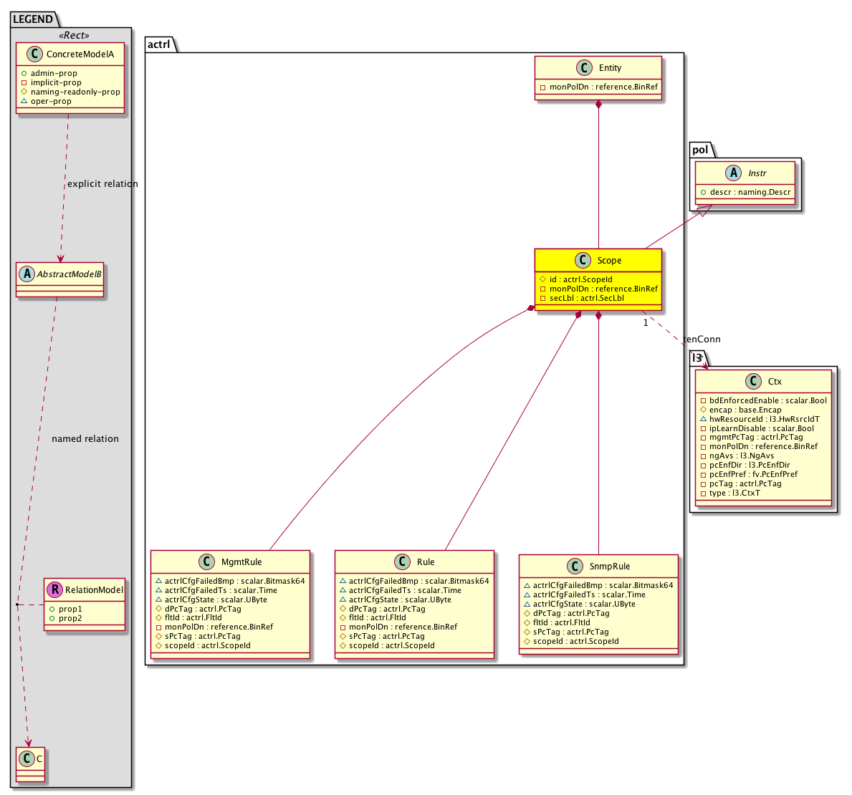The width and height of the screenshot is (852, 795).
Task: Click the named relation label
Action: click(85, 439)
